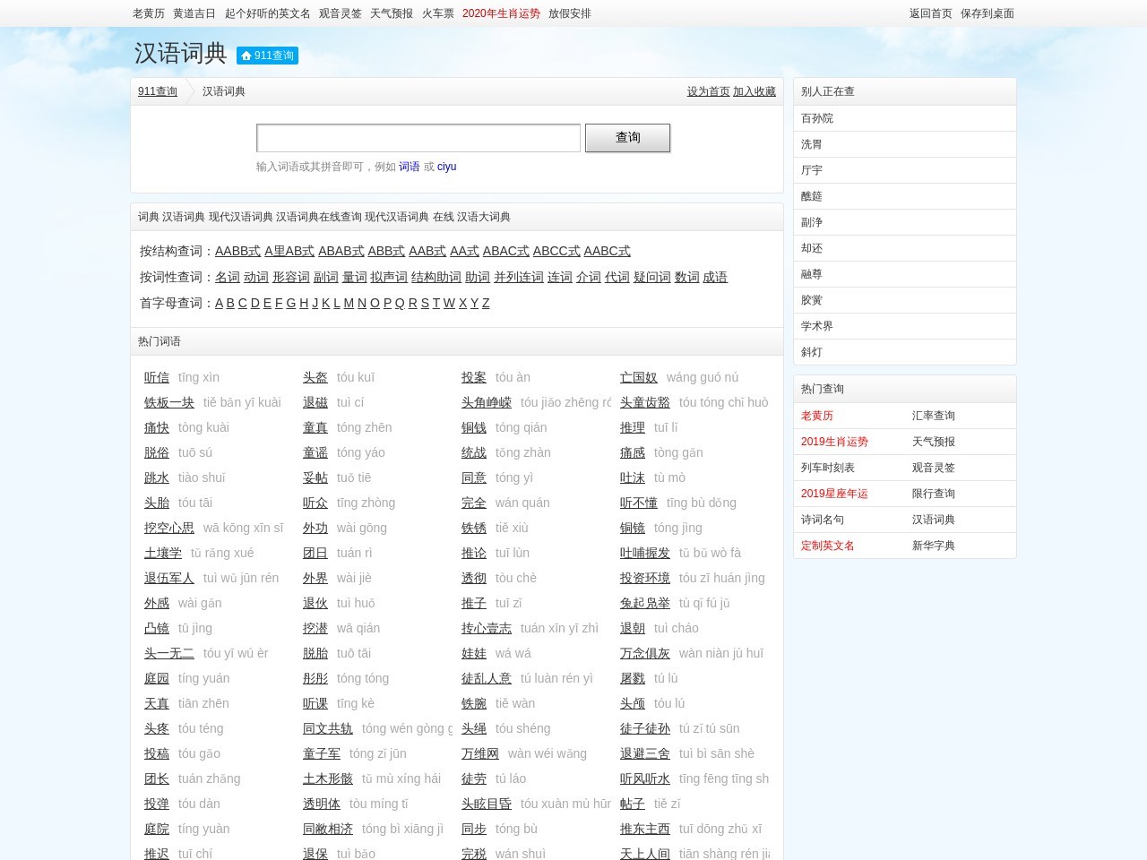Filter words by 成语

pos(715,277)
